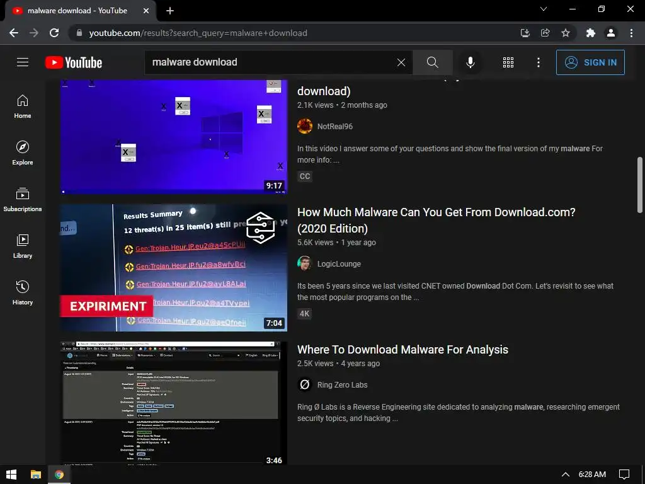
Task: Open the NotReal96 channel name
Action: pyautogui.click(x=335, y=126)
